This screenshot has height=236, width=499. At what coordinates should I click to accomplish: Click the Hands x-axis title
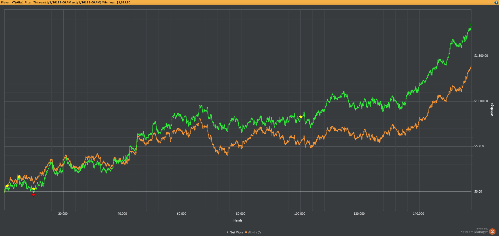click(x=238, y=220)
